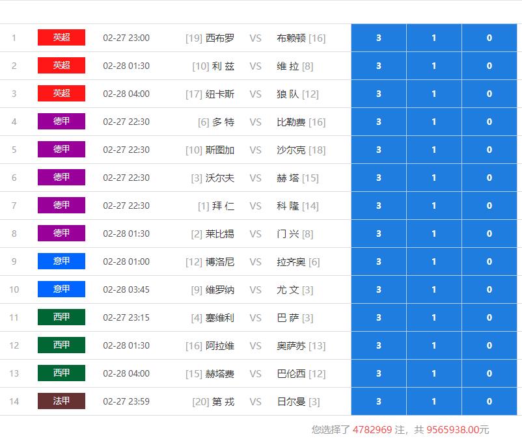The height and width of the screenshot is (441, 522).
Task: Toggle draw 1 for 斯图加 vs 沙尔克
Action: tap(434, 150)
